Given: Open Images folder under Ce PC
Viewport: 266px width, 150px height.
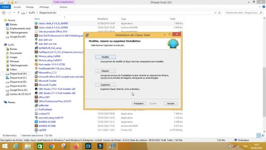Looking at the screenshot, I should [14, 57].
